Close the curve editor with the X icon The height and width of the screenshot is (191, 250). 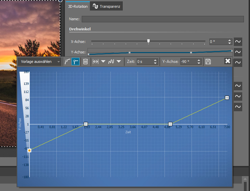228,61
